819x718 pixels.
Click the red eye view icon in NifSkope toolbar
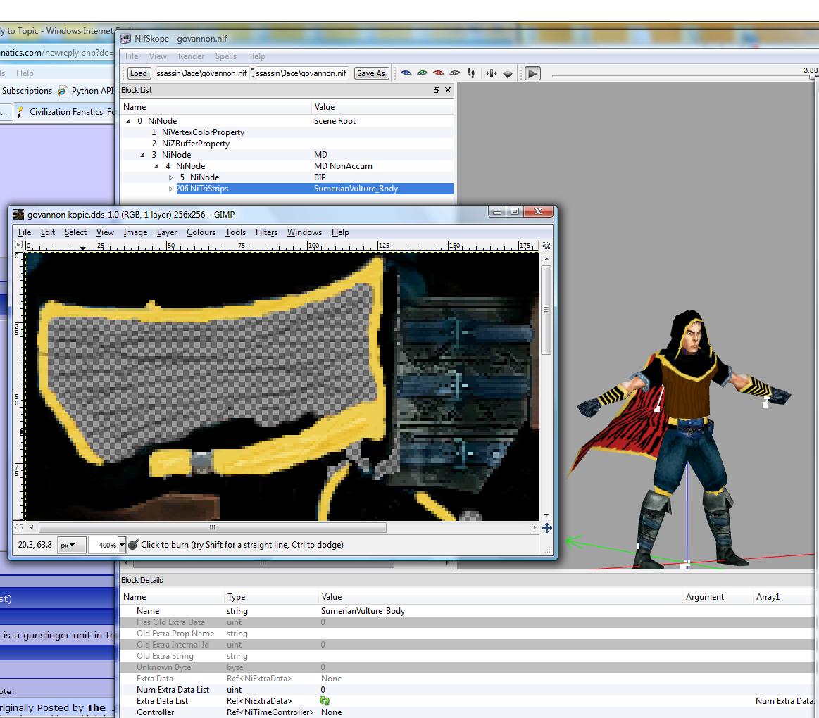[x=438, y=73]
